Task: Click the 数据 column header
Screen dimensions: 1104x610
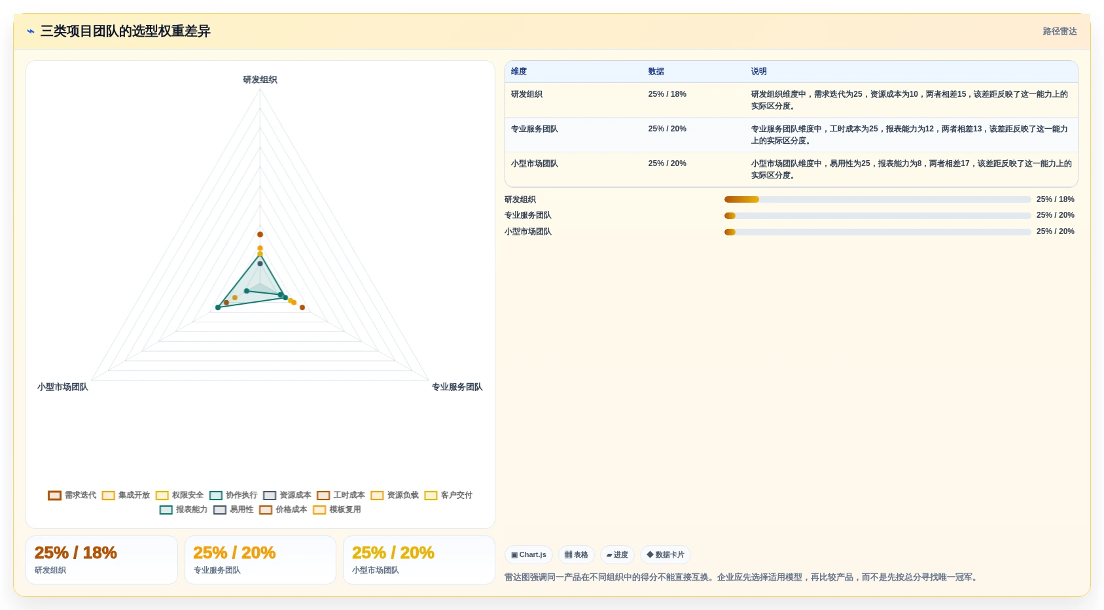Action: click(x=656, y=72)
